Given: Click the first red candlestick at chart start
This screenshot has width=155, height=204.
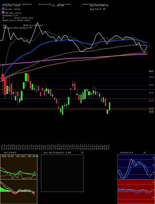Looking at the screenshot, I should coord(2,77).
